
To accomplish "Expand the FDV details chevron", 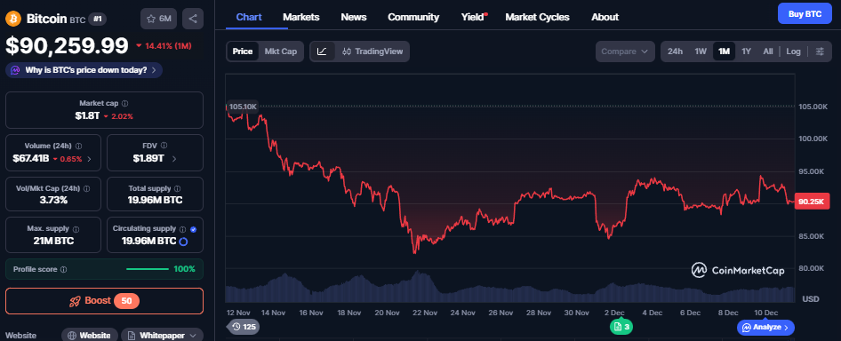I will tap(174, 159).
